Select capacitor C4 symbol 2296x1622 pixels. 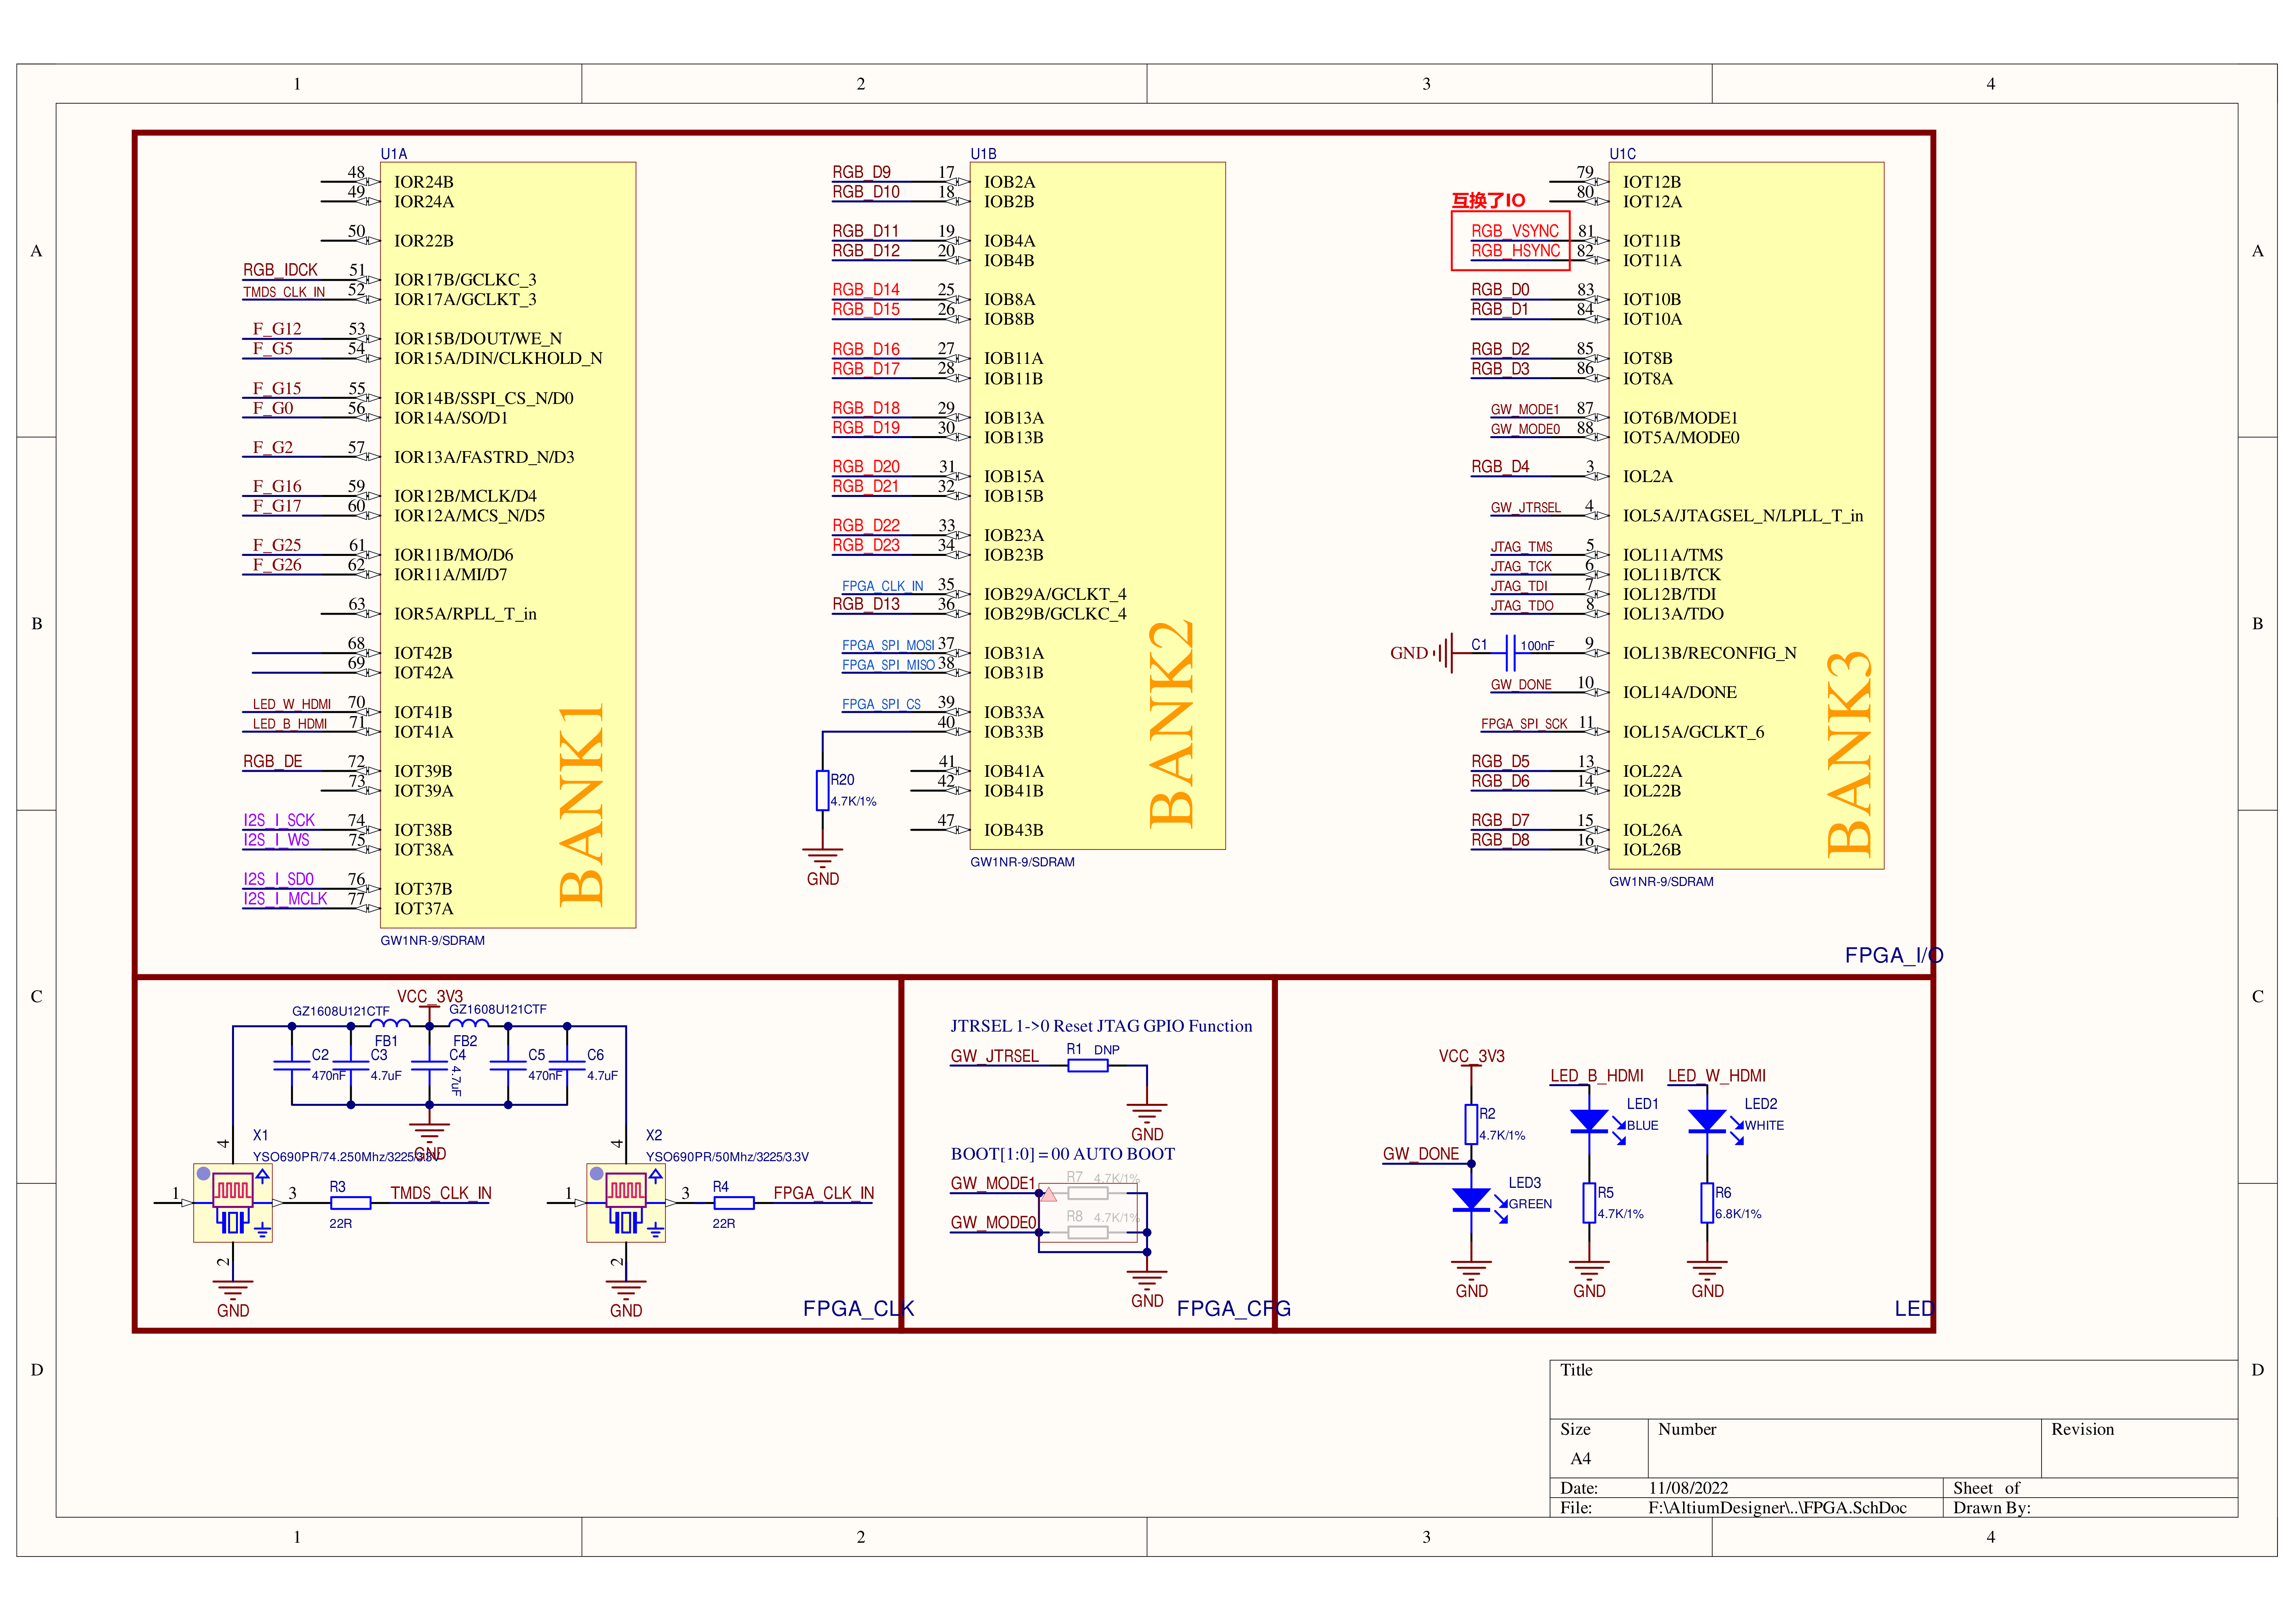click(429, 1066)
